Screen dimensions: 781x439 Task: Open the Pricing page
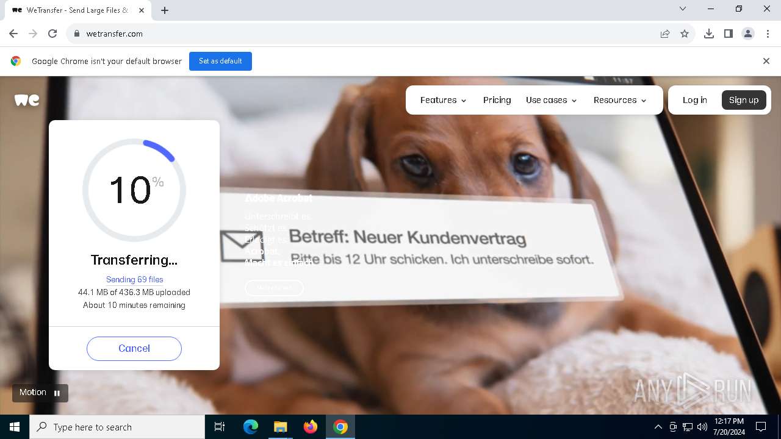tap(497, 100)
